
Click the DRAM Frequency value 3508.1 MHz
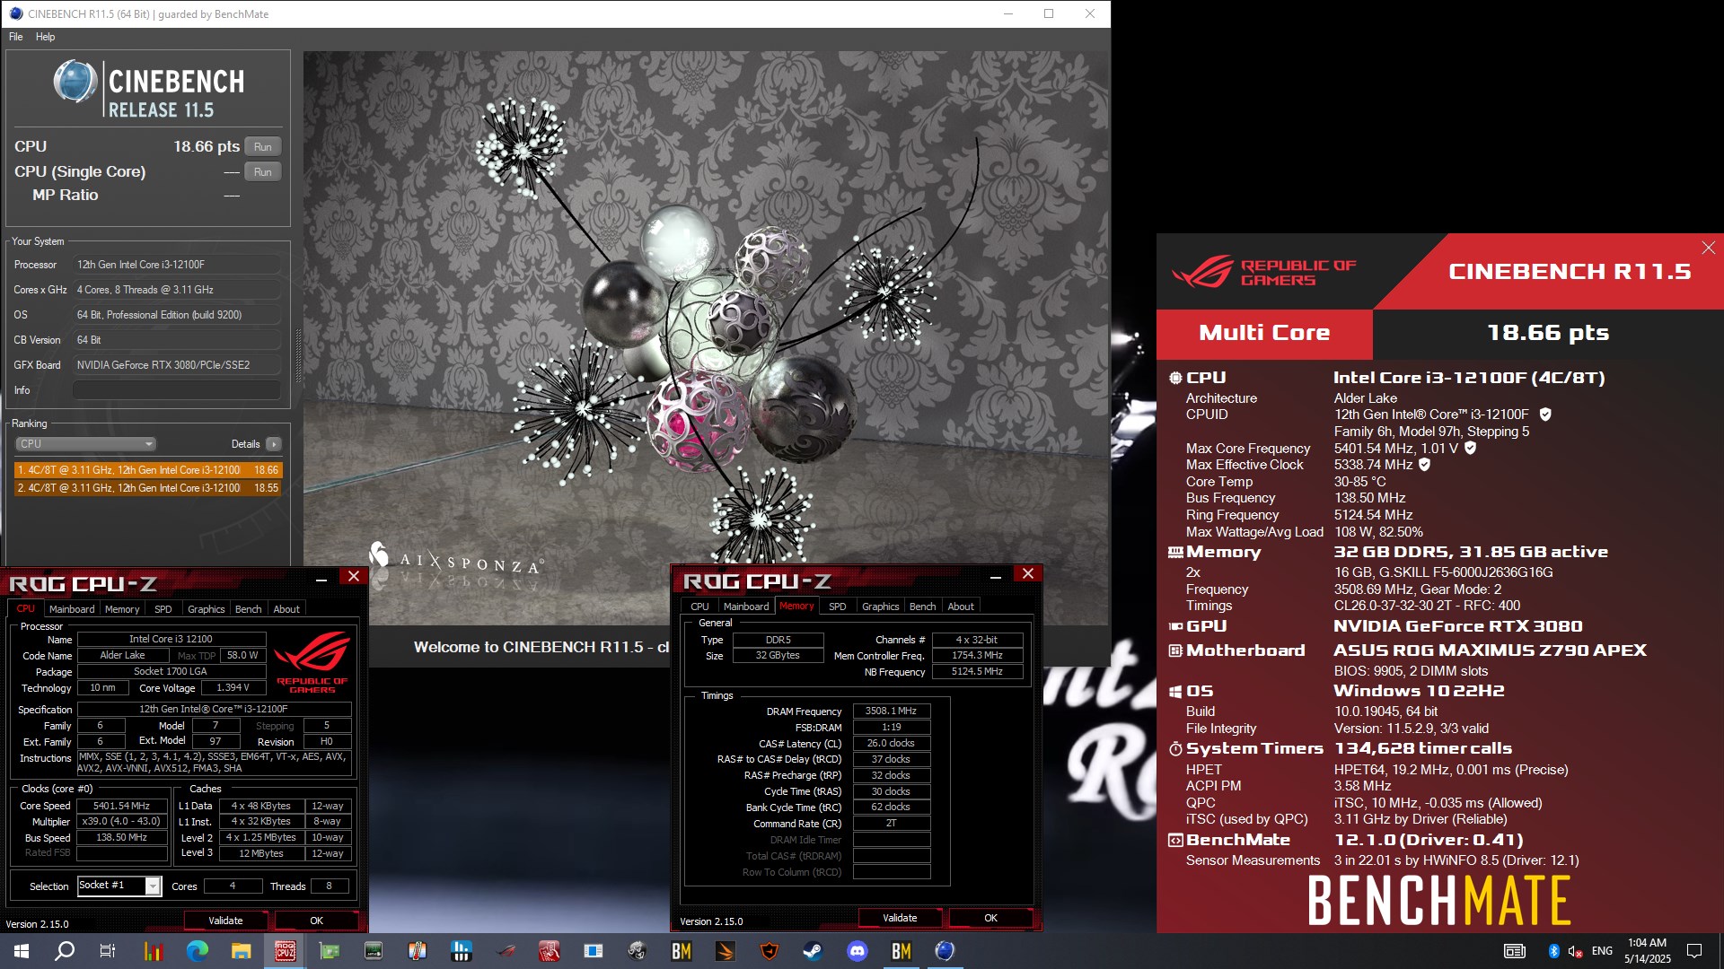[892, 711]
